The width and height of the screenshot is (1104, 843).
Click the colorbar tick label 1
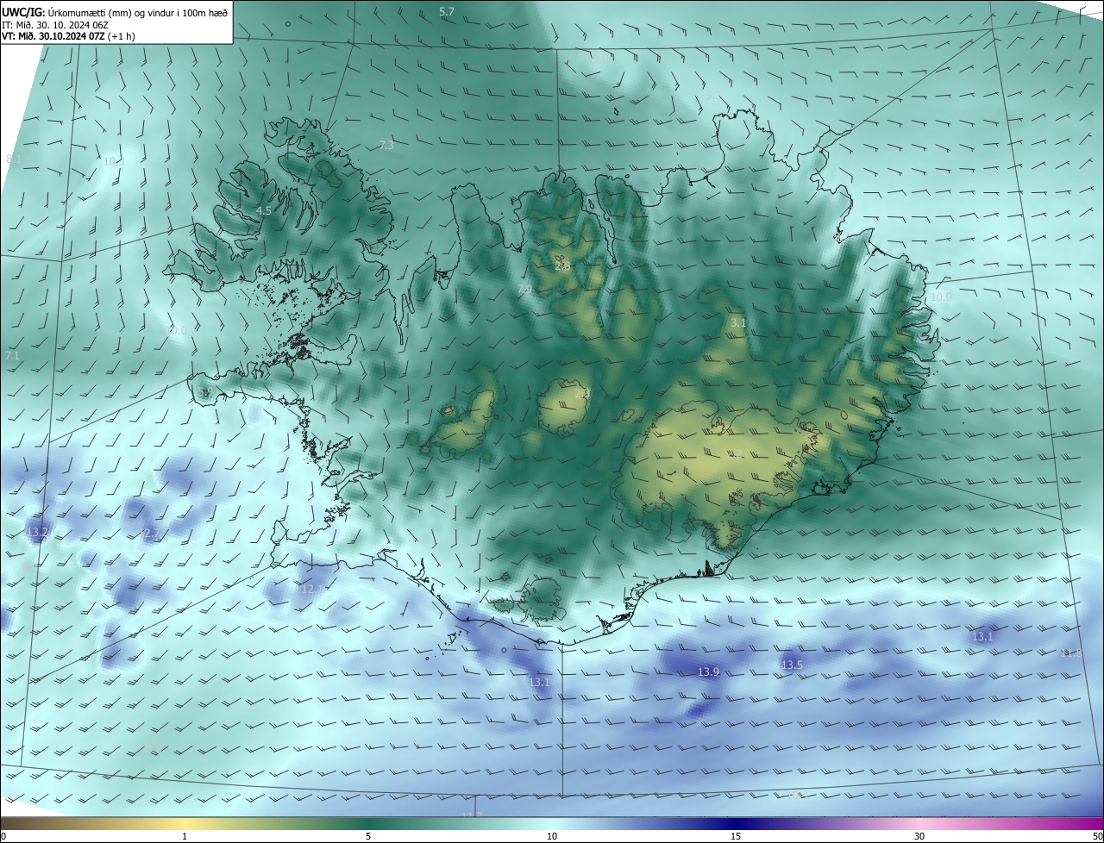tap(185, 836)
